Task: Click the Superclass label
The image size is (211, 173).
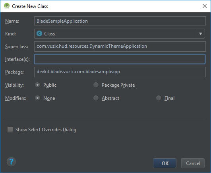Action: pyautogui.click(x=17, y=47)
